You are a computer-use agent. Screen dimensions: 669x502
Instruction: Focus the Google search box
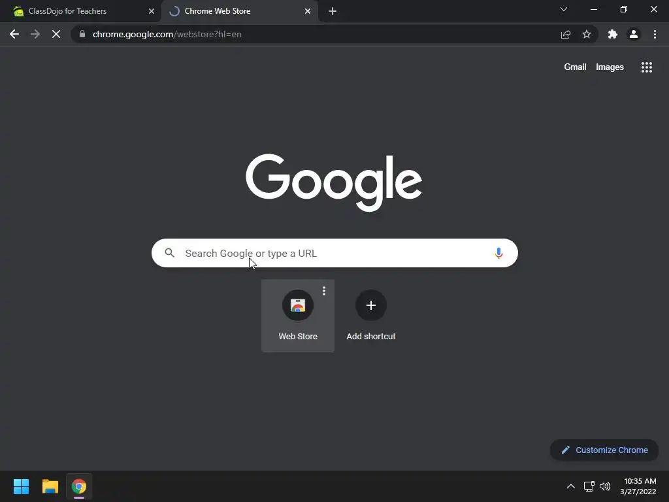[334, 253]
